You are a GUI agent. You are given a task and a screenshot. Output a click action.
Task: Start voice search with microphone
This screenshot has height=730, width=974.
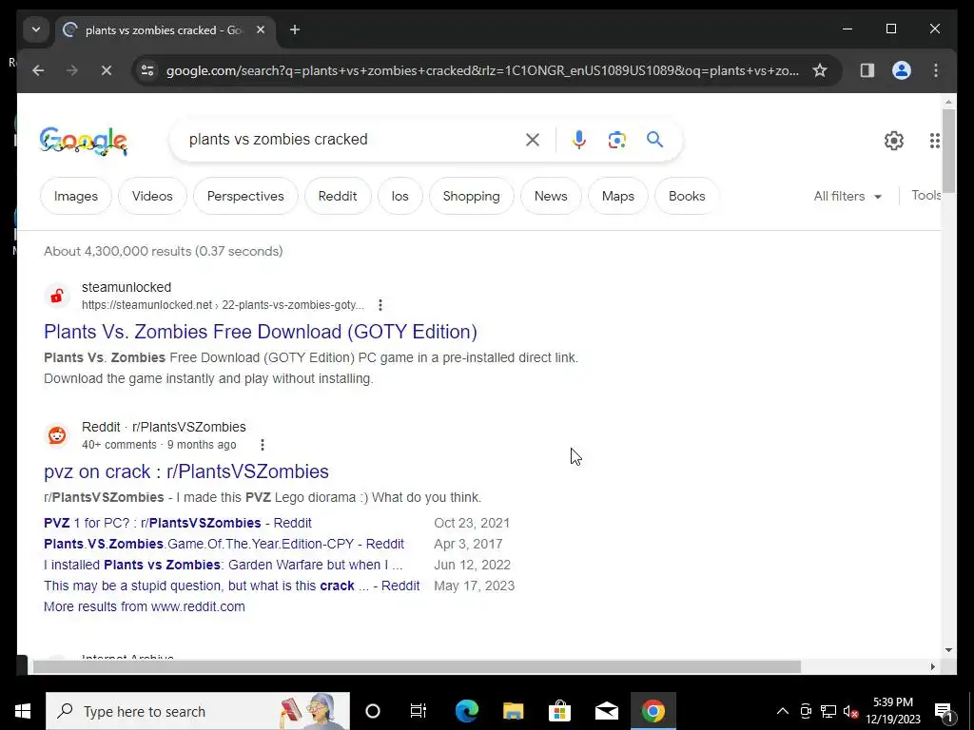(579, 140)
